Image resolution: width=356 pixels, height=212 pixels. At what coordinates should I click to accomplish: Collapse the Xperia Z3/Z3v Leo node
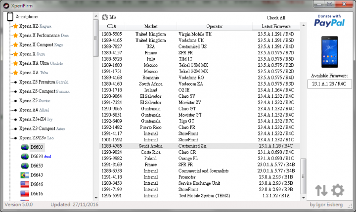pyautogui.click(x=15, y=138)
